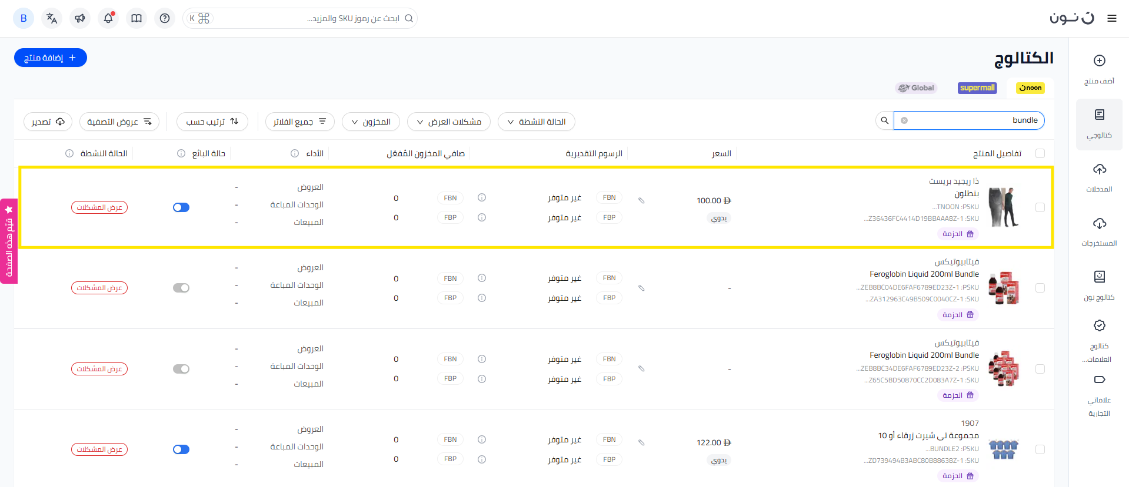Tick the select-all checkbox in table header
Screen dimensions: 1129x487
click(x=1040, y=153)
